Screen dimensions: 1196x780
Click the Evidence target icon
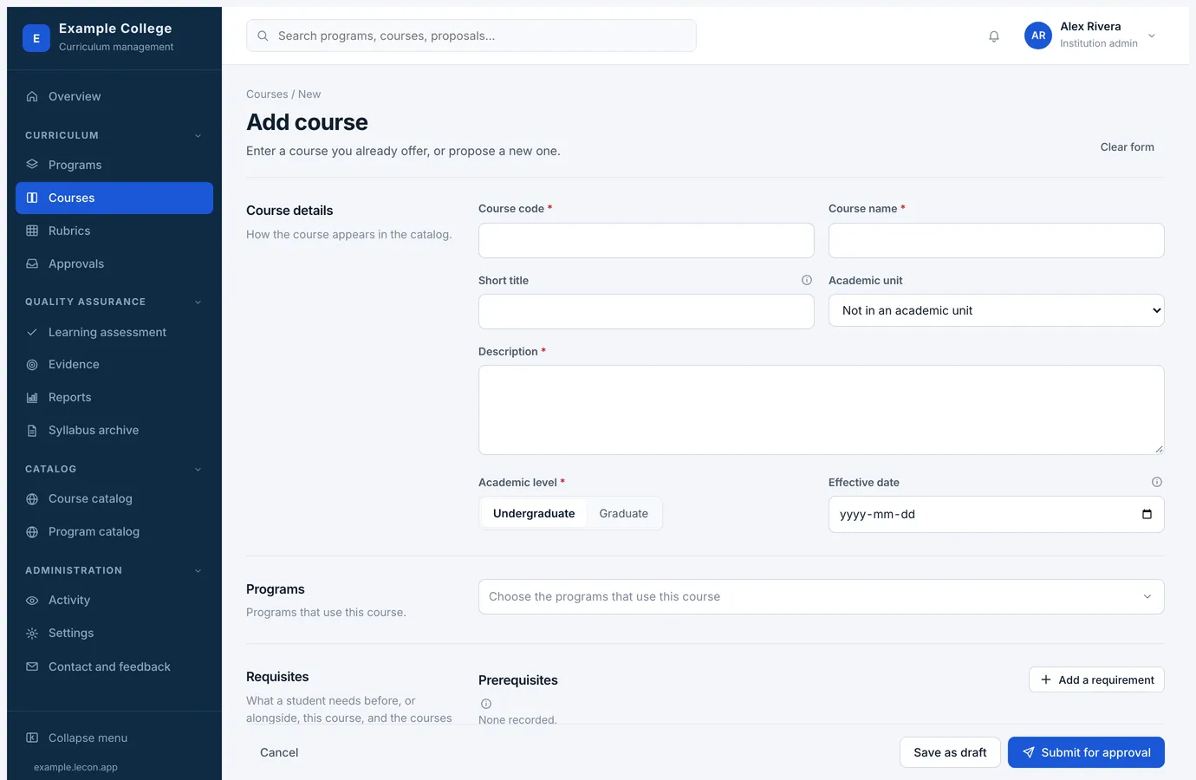pyautogui.click(x=32, y=365)
